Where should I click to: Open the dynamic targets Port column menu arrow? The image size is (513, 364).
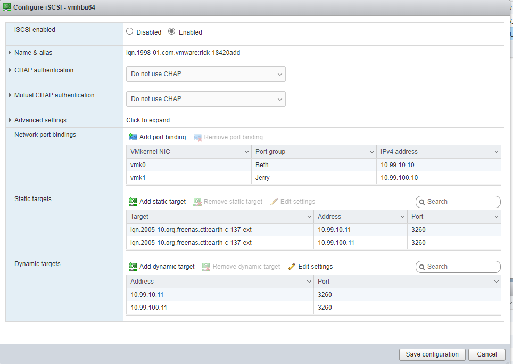point(497,282)
